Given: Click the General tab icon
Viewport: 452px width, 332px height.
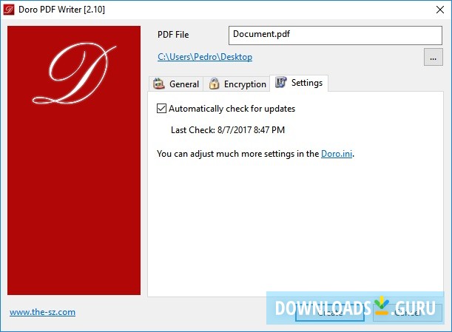Looking at the screenshot, I should (x=158, y=84).
